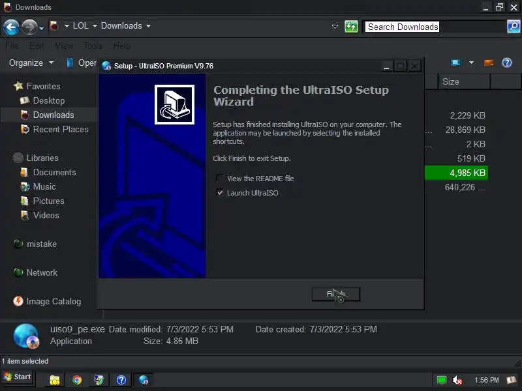Open the Edit menu
The image size is (522, 391).
(x=37, y=46)
